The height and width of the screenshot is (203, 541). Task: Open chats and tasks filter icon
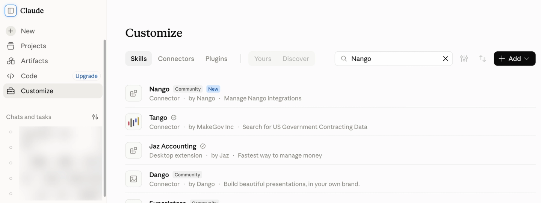coord(95,117)
